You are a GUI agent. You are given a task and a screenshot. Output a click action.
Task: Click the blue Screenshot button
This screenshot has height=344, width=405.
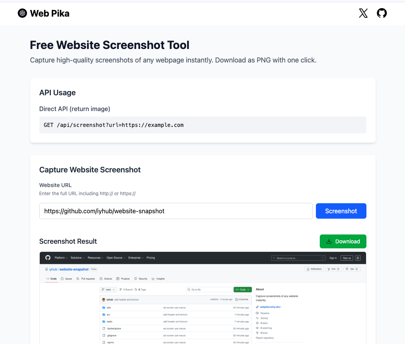click(x=341, y=211)
